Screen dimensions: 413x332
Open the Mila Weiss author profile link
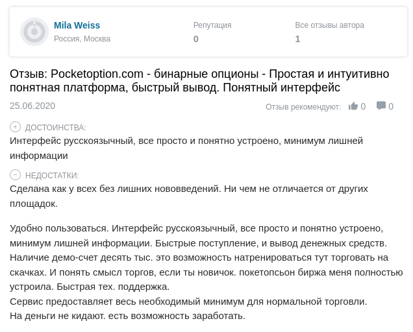(77, 25)
